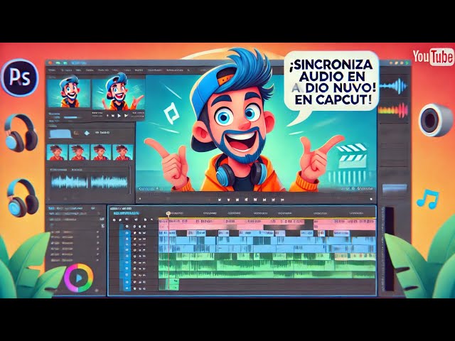Select the large thumbnail with arms spread
Image resolution: width=455 pixels, height=341 pixels.
tap(118, 91)
